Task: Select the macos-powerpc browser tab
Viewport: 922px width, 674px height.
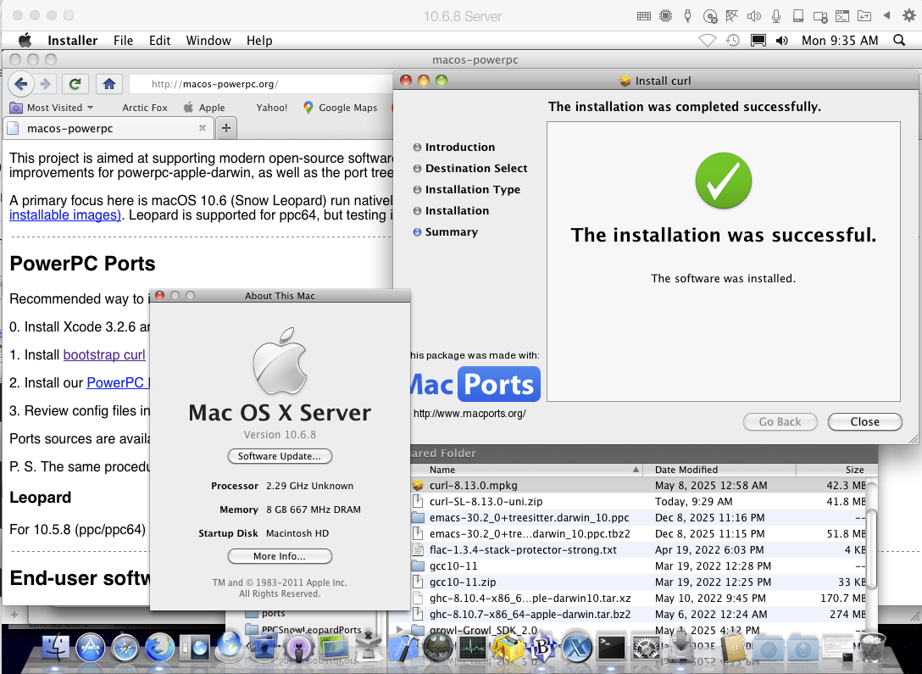Action: 108,128
